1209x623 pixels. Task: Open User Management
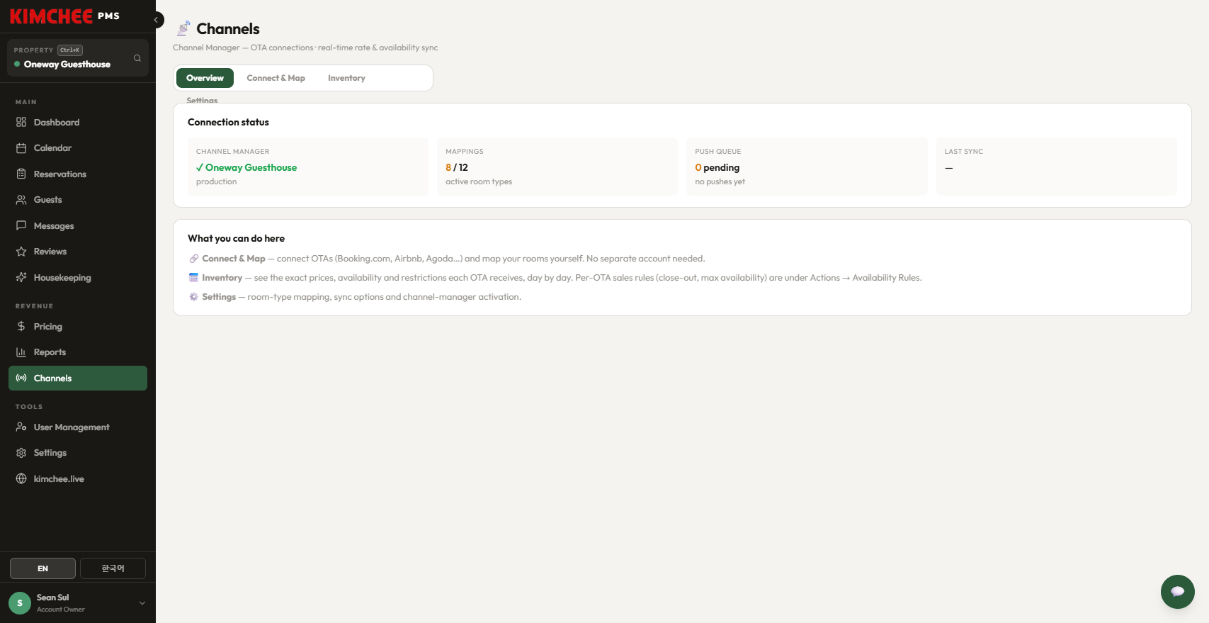click(x=78, y=427)
